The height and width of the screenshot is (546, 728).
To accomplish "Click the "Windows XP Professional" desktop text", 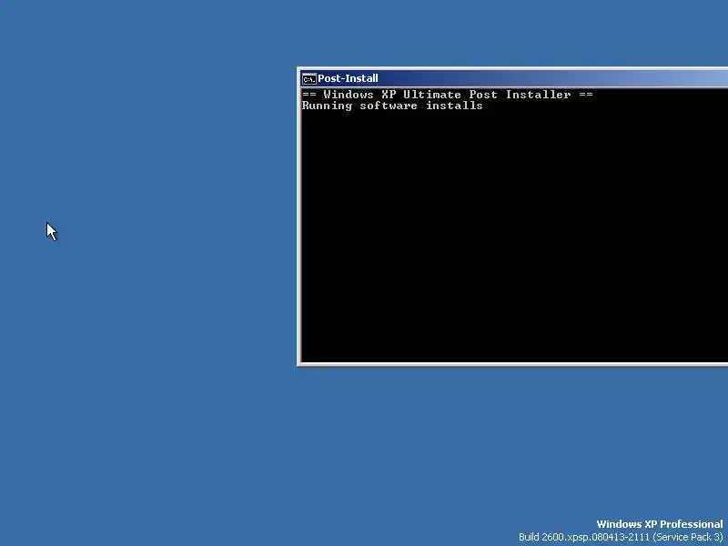I will (659, 524).
